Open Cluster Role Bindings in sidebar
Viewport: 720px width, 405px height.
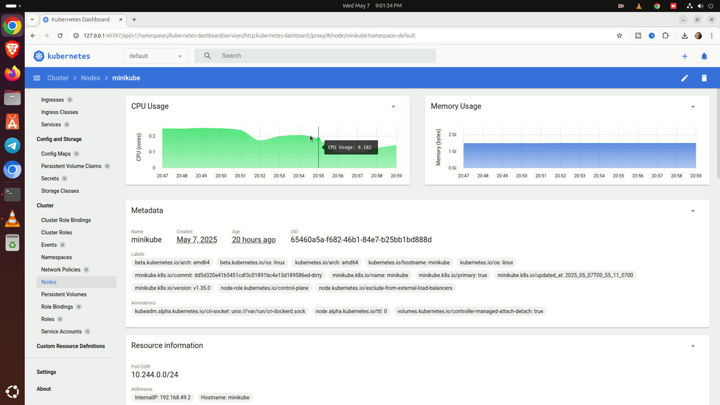coord(66,220)
